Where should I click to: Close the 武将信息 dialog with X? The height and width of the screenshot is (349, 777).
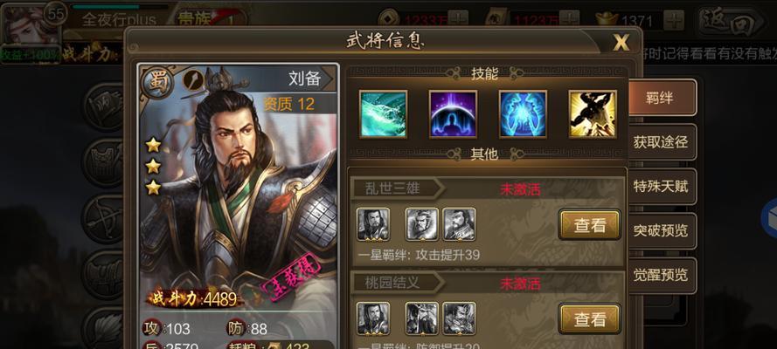click(x=621, y=43)
